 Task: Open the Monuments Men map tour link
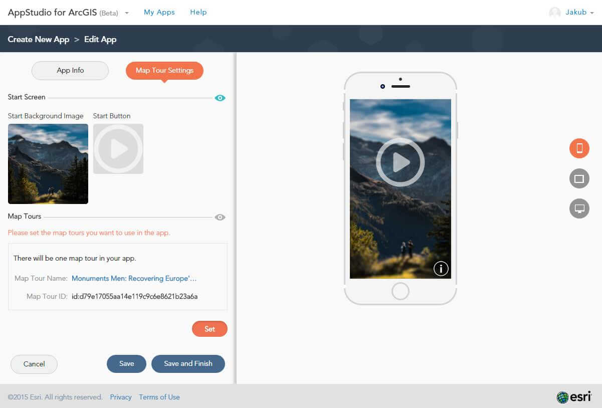pyautogui.click(x=134, y=278)
